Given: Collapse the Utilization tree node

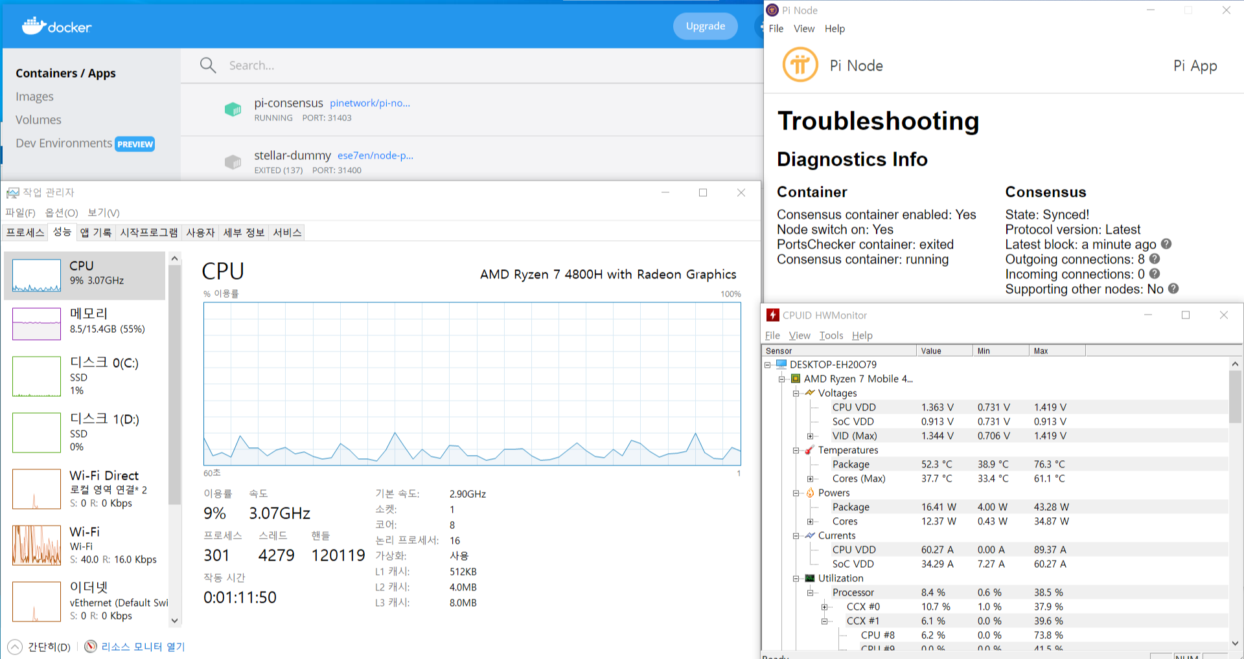Looking at the screenshot, I should pyautogui.click(x=796, y=579).
